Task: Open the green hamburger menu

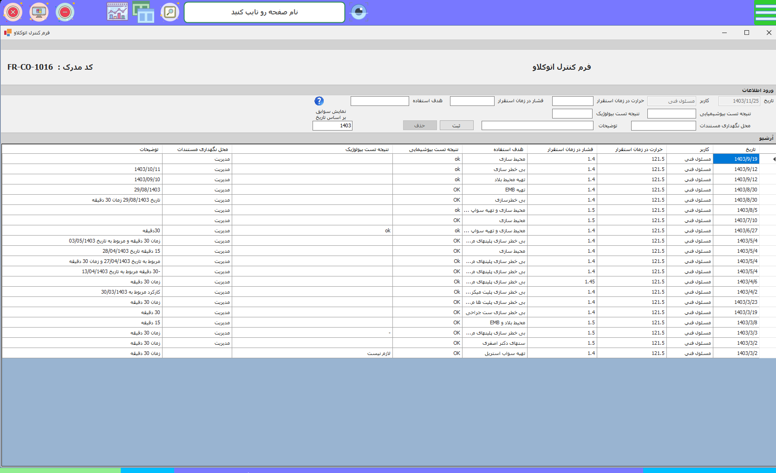Action: coord(765,12)
